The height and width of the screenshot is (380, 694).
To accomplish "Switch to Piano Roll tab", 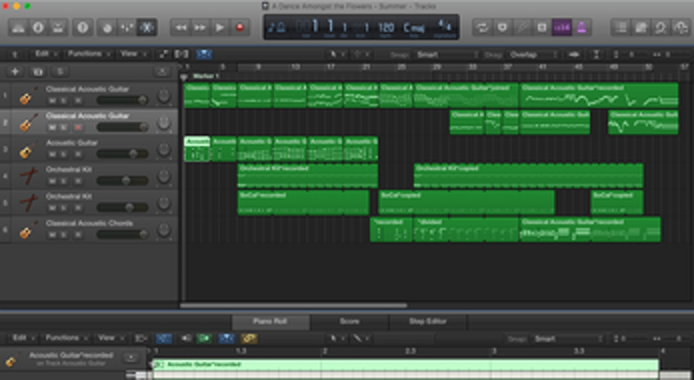I will [271, 321].
